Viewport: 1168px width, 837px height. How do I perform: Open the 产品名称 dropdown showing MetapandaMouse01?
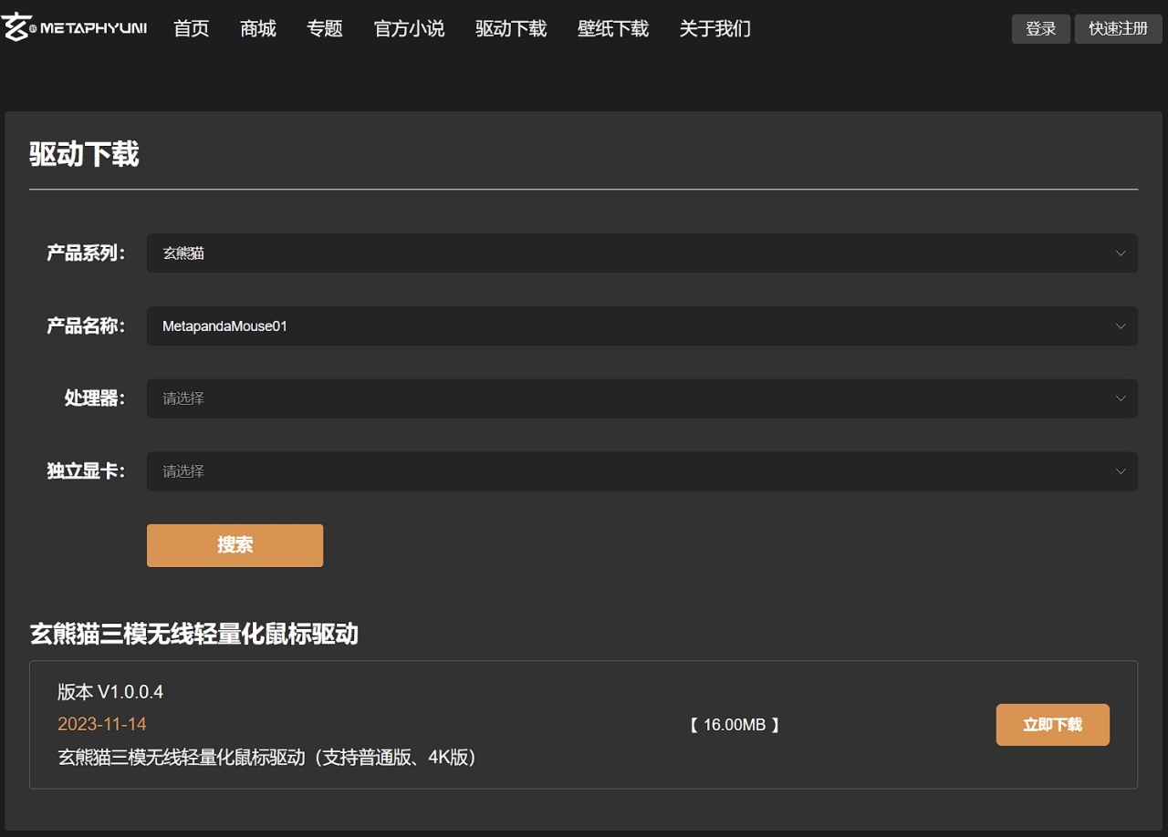pyautogui.click(x=642, y=326)
